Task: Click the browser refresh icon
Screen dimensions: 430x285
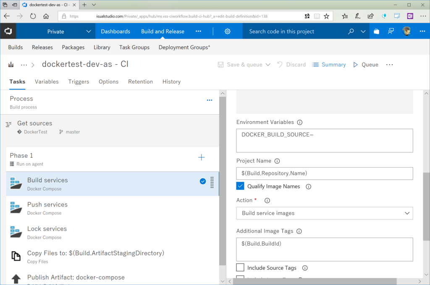Action: pos(33,16)
